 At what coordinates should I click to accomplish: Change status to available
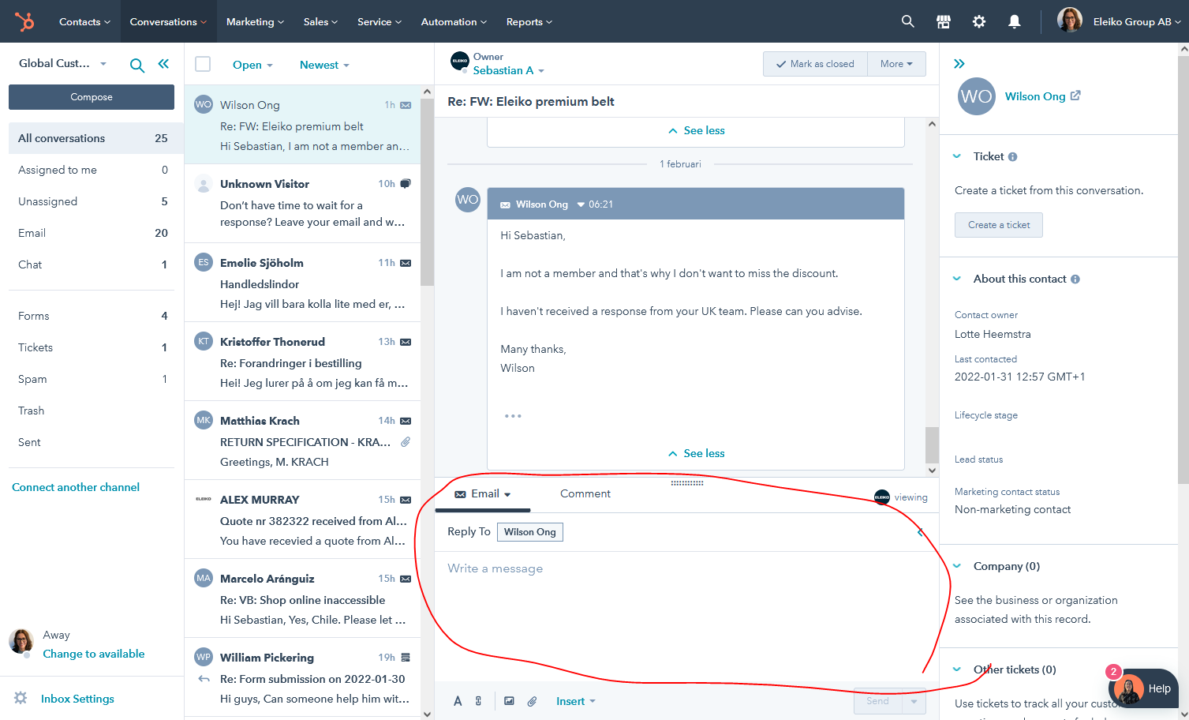click(x=94, y=654)
